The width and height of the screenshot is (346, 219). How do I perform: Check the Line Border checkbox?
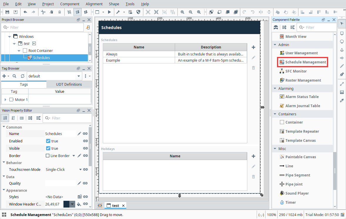48,156
